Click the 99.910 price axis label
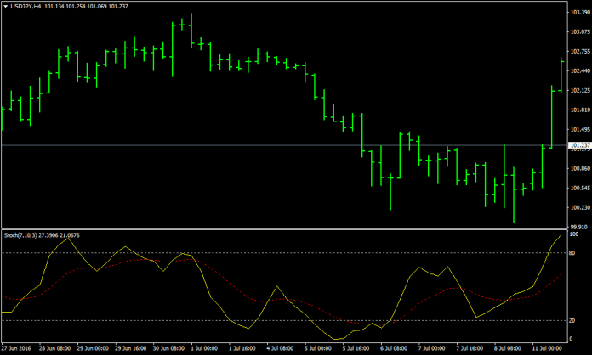Viewport: 592px width, 355px height. (x=579, y=227)
